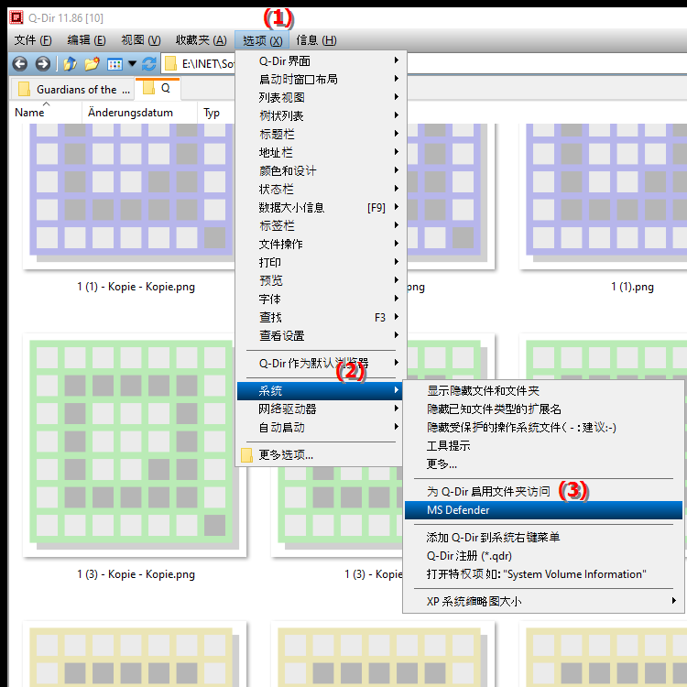Expand the 状态栏 submenu
The height and width of the screenshot is (687, 687).
[x=320, y=190]
